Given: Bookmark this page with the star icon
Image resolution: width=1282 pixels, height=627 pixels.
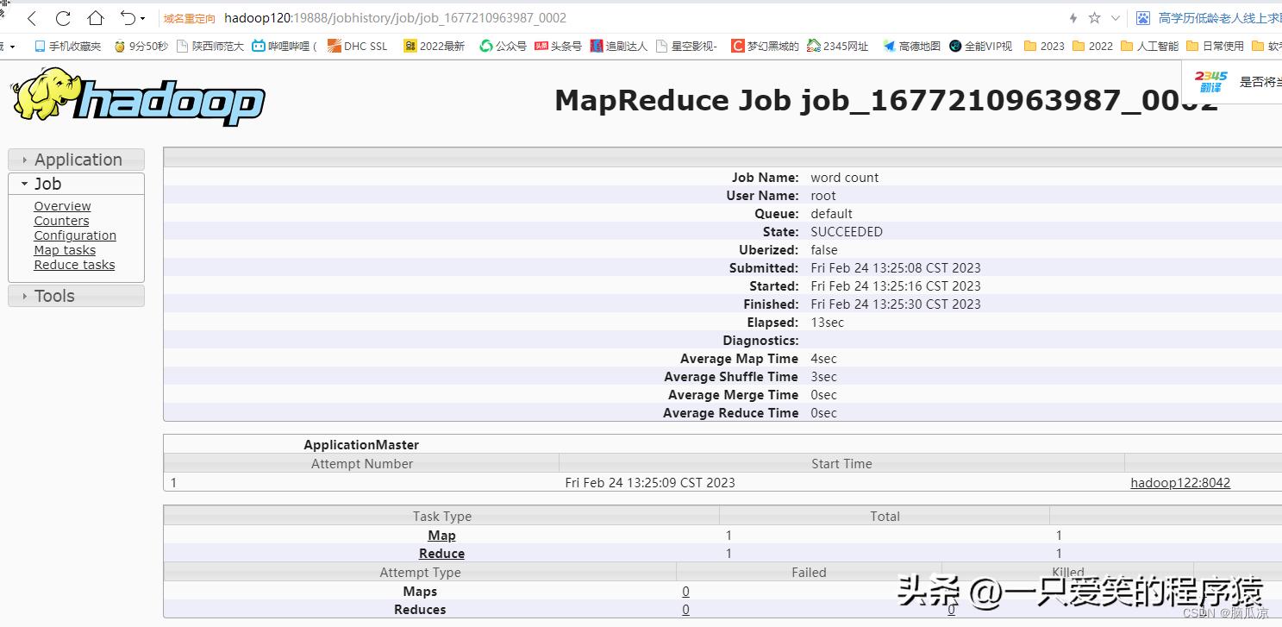Looking at the screenshot, I should (x=1094, y=18).
